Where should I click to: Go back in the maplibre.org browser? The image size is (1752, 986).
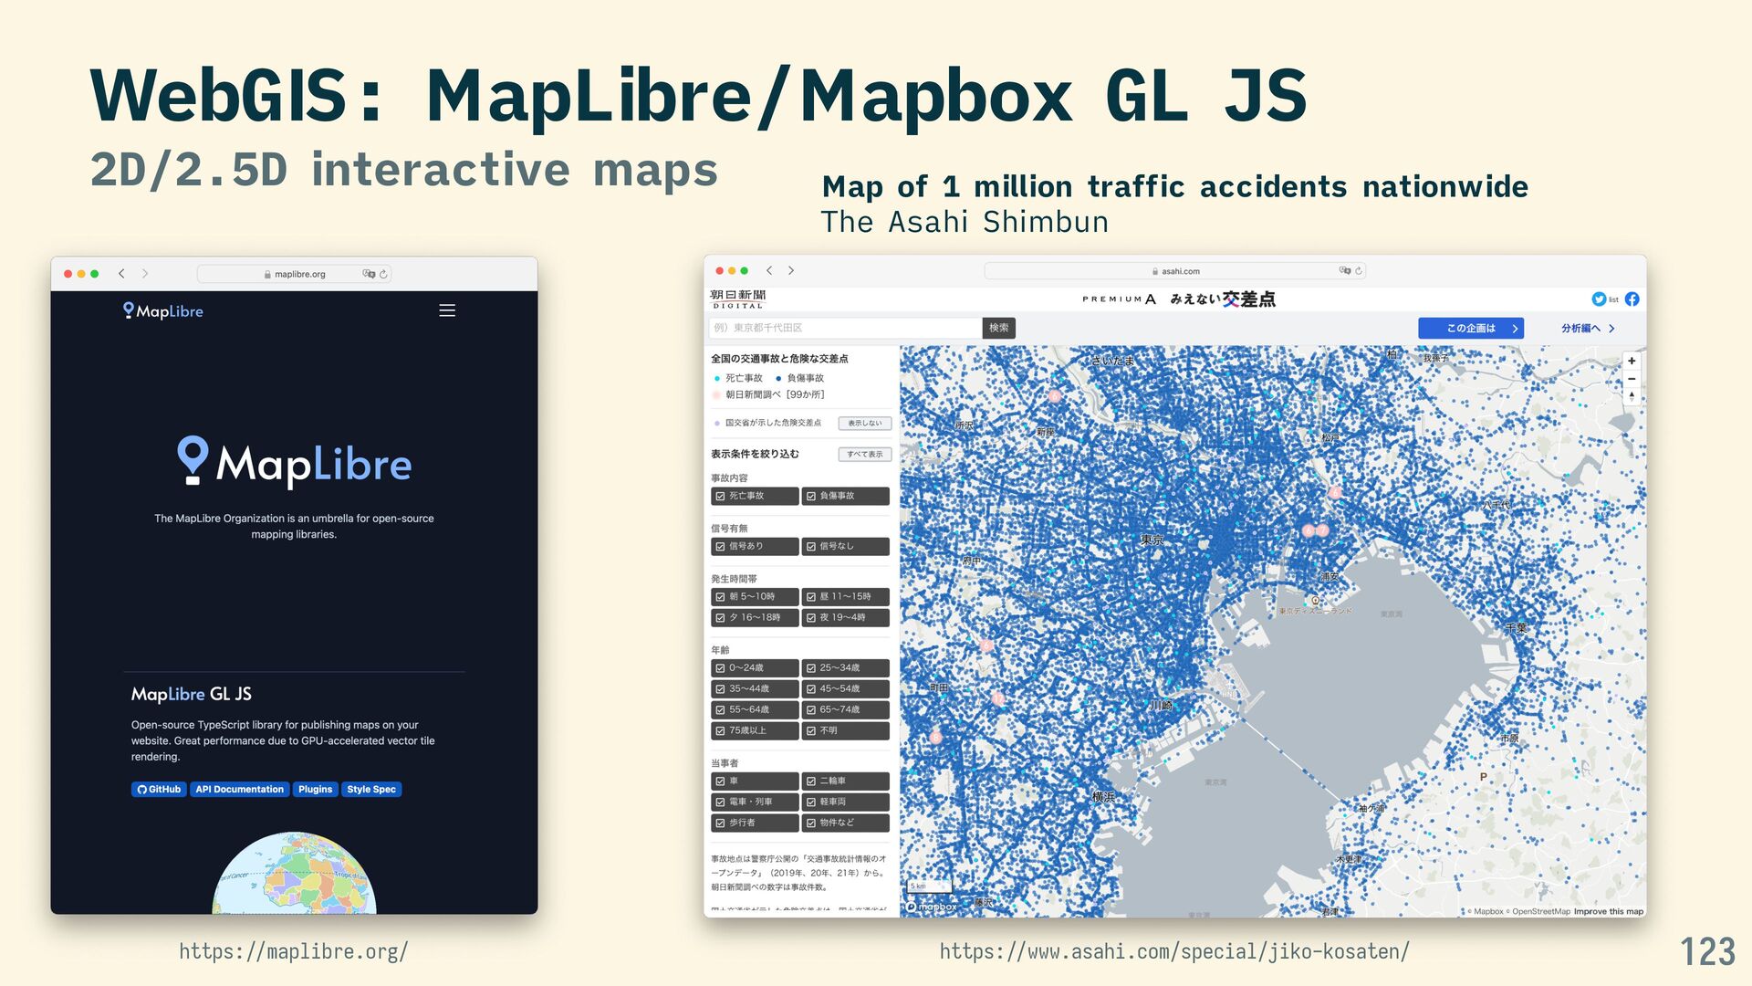(x=121, y=274)
